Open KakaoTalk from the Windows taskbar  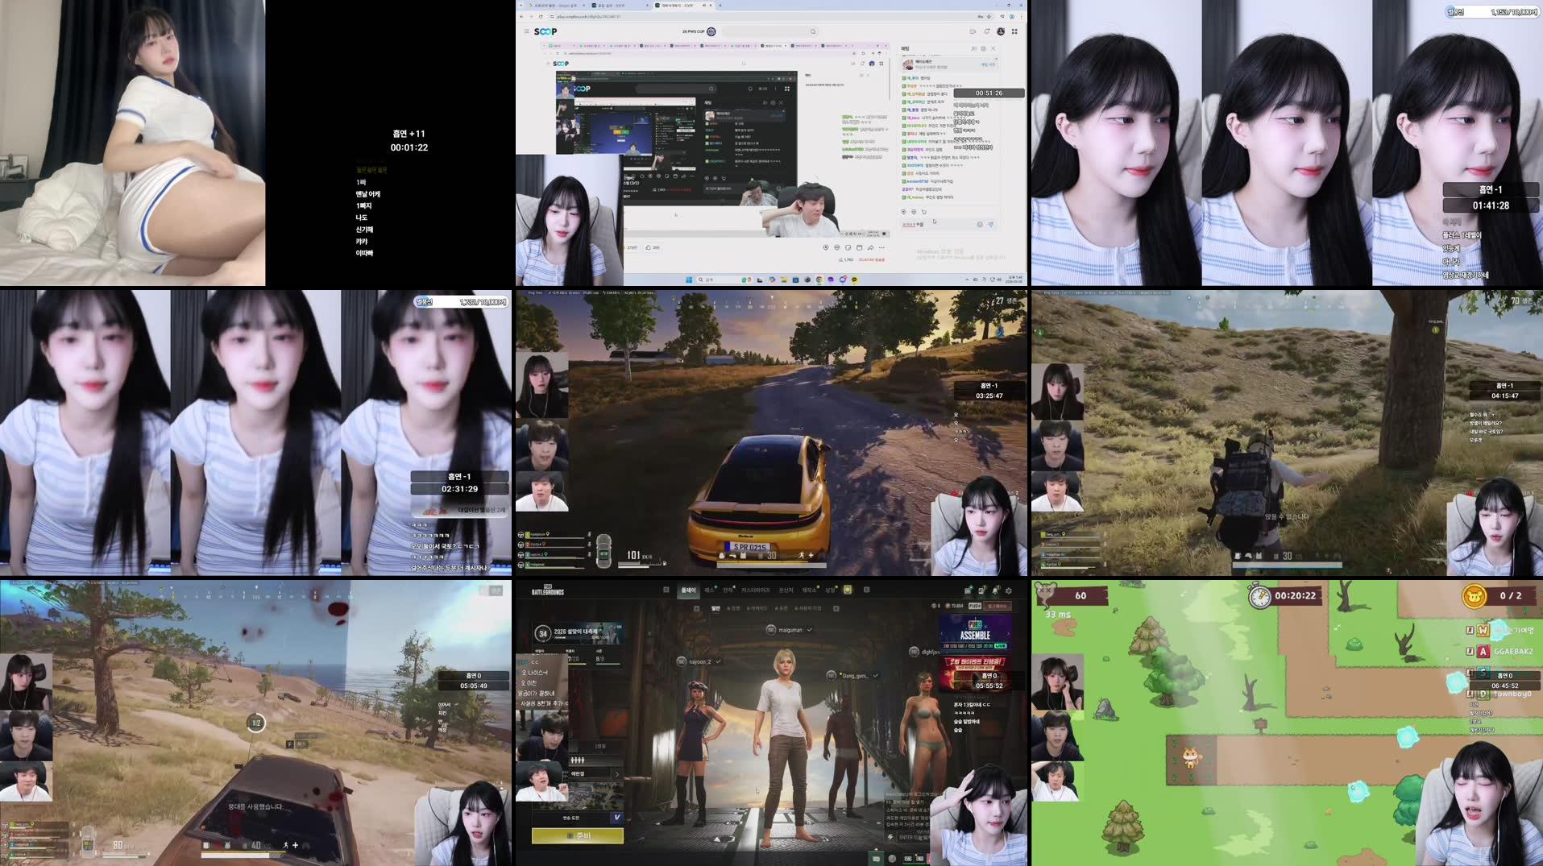coord(854,280)
